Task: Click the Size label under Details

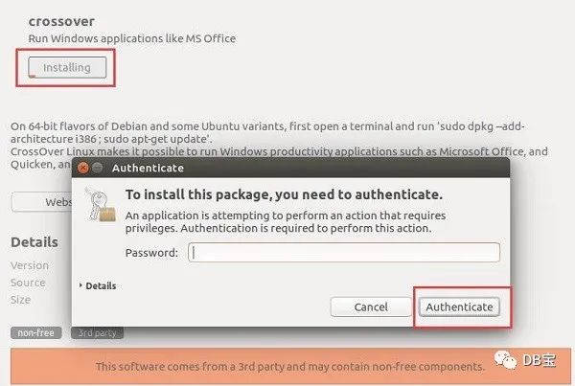Action: 22,300
